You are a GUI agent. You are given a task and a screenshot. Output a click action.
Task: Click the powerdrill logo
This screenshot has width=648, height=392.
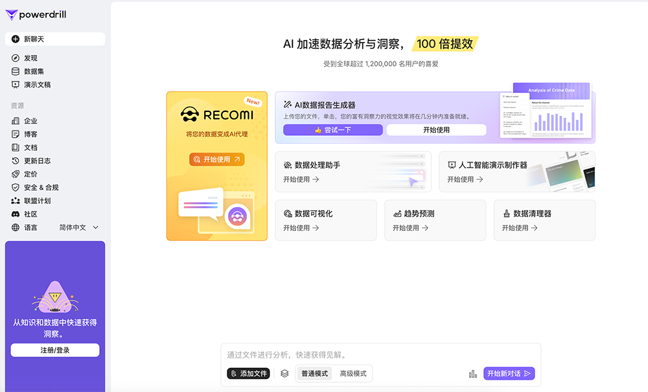(36, 15)
